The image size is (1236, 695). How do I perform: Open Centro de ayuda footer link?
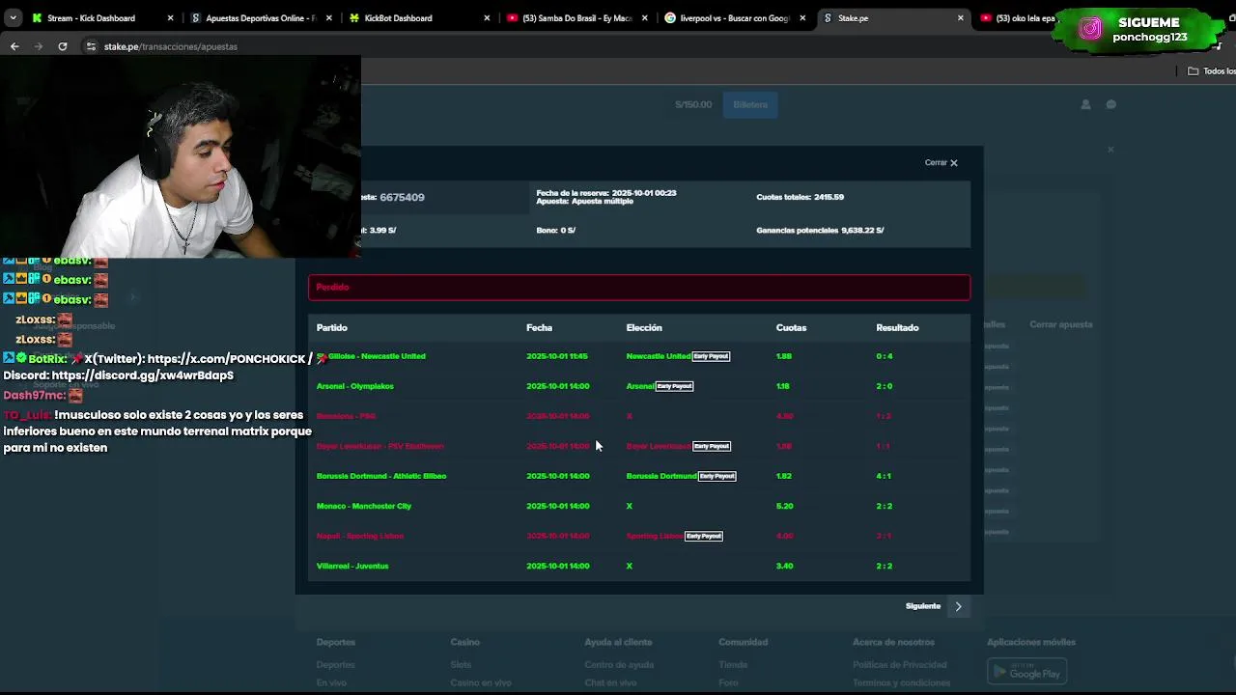coord(619,665)
